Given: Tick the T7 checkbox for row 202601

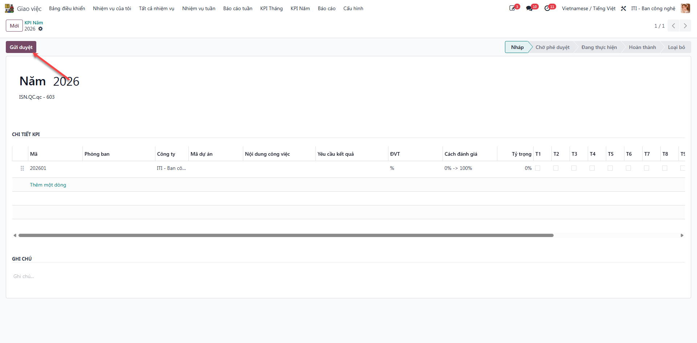Looking at the screenshot, I should (647, 168).
